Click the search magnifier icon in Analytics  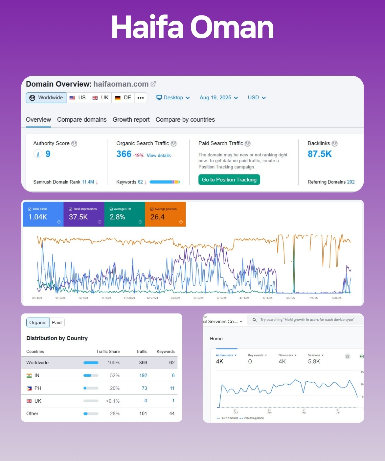tap(254, 320)
